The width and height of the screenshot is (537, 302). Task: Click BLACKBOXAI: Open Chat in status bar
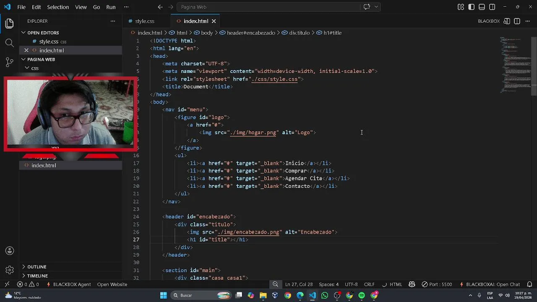click(490, 284)
